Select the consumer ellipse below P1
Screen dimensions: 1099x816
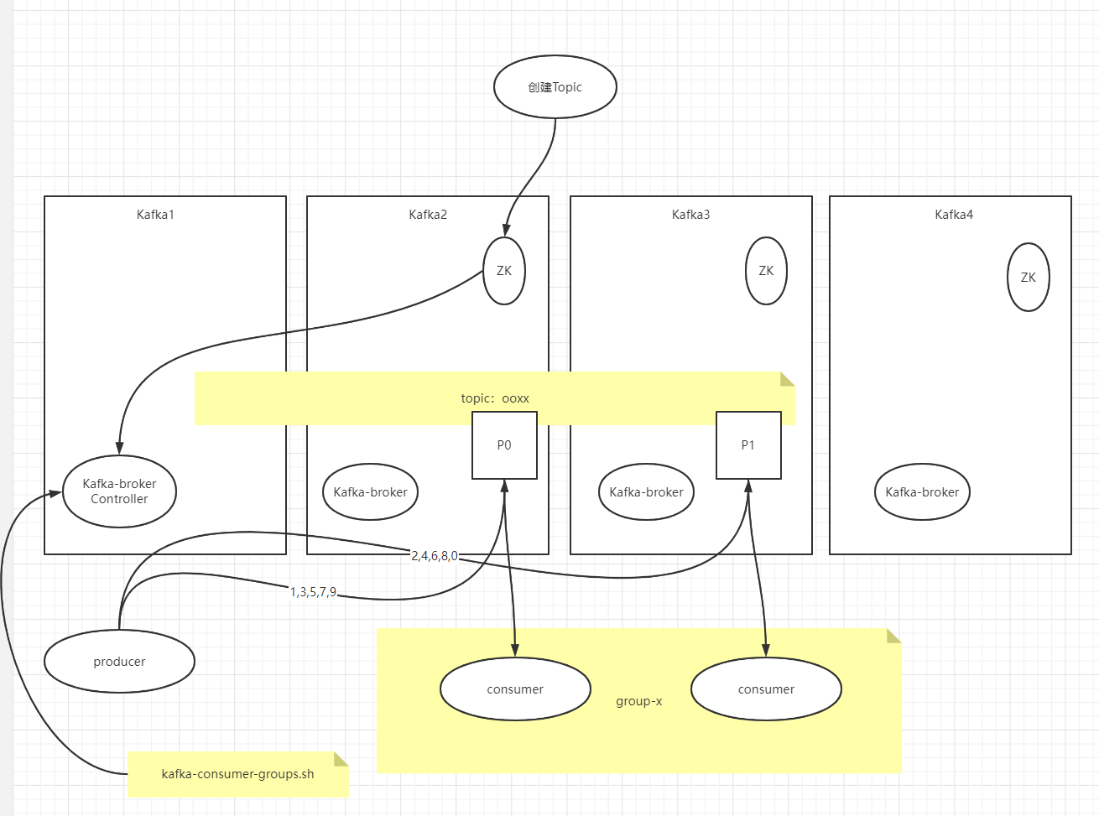click(766, 689)
